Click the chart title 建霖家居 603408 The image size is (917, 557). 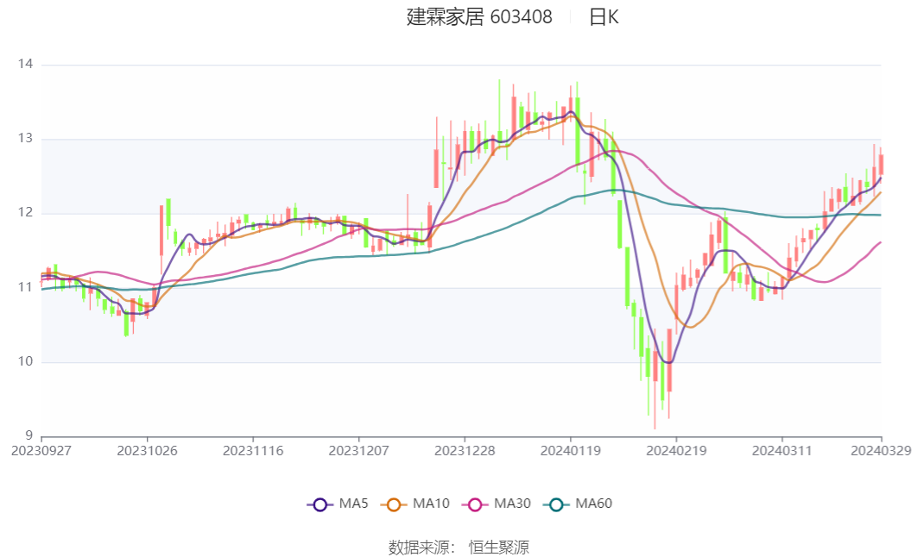click(x=479, y=17)
